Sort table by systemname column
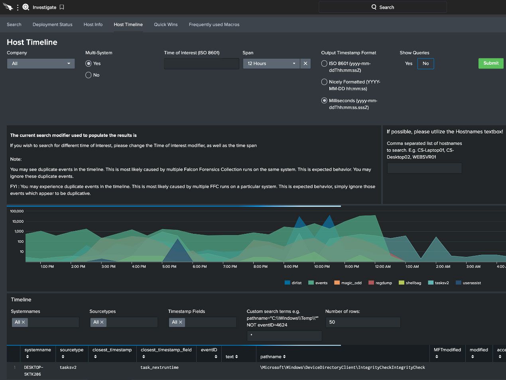This screenshot has height=380, width=506. coord(37,353)
